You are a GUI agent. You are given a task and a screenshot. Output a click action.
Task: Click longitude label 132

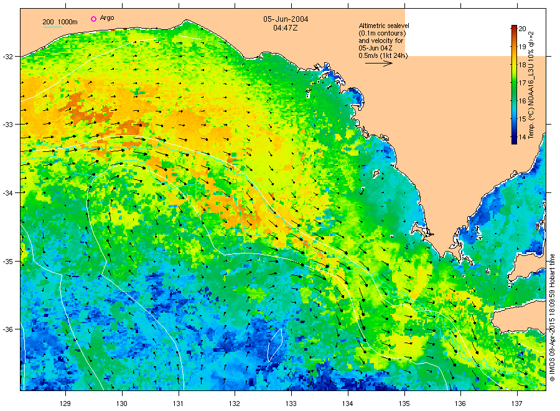pos(235,404)
